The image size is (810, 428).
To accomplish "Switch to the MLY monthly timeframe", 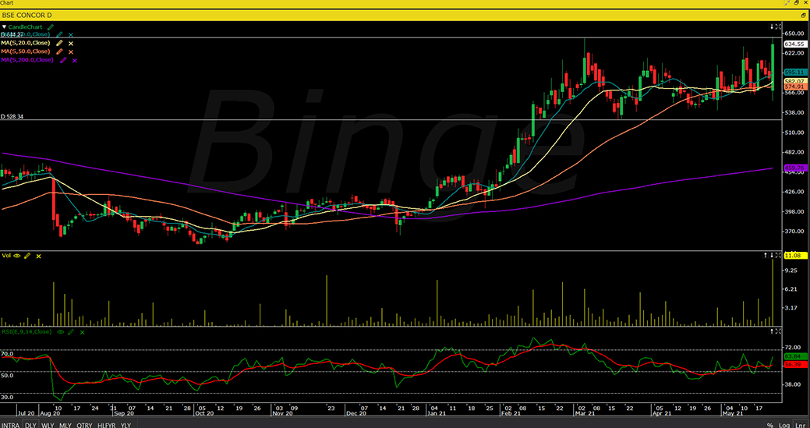I will [x=65, y=425].
